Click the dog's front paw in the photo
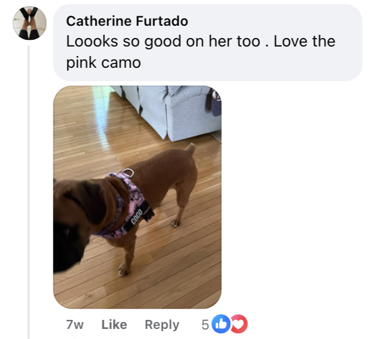 (x=124, y=271)
